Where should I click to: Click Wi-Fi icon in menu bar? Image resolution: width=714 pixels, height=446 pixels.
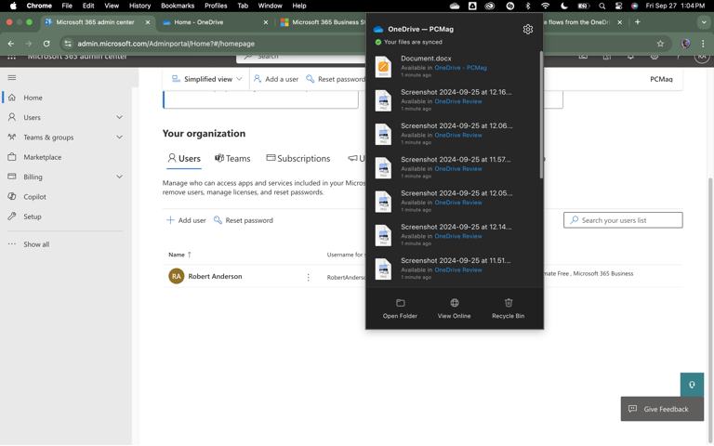545,6
